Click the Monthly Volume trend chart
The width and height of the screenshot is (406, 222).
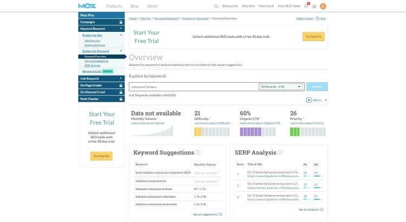point(152,131)
